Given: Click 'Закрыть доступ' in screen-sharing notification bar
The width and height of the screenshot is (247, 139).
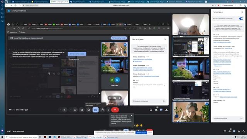Looking at the screenshot, I should pos(141,133).
